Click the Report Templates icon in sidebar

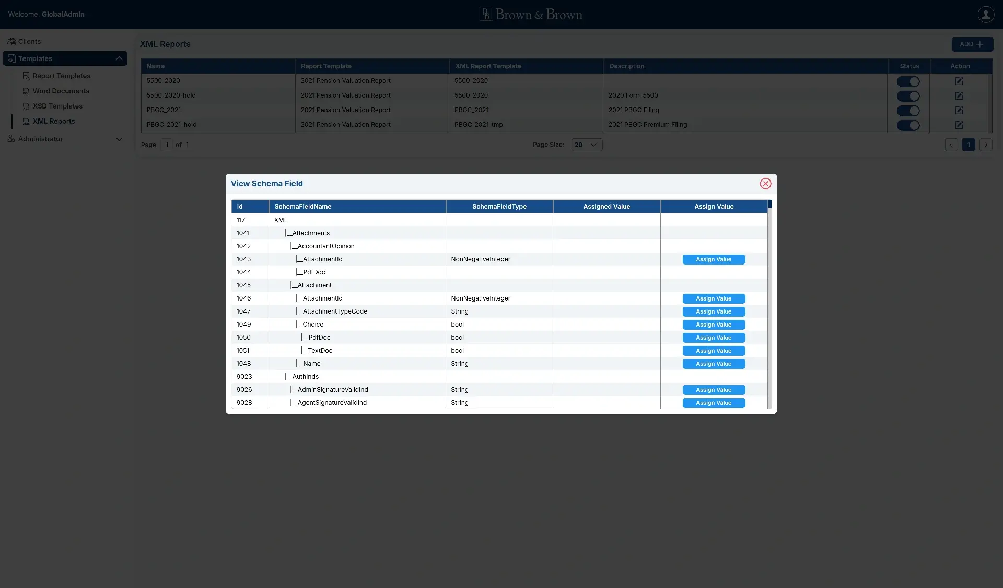click(26, 76)
